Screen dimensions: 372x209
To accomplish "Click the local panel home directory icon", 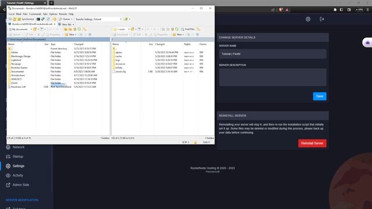I will click(x=75, y=30).
